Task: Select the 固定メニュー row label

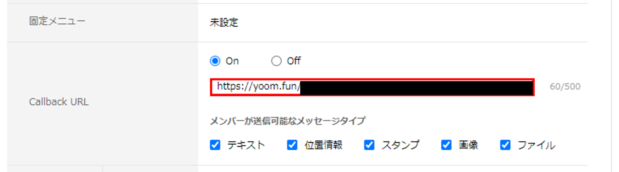Action: (57, 21)
